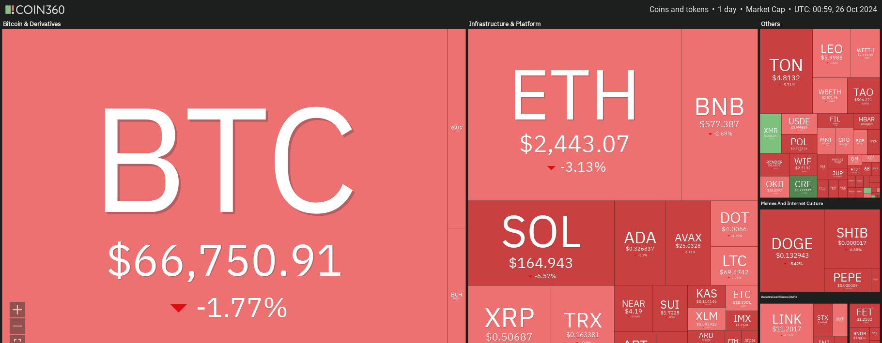
Task: Click the green CRE tile
Action: (803, 187)
